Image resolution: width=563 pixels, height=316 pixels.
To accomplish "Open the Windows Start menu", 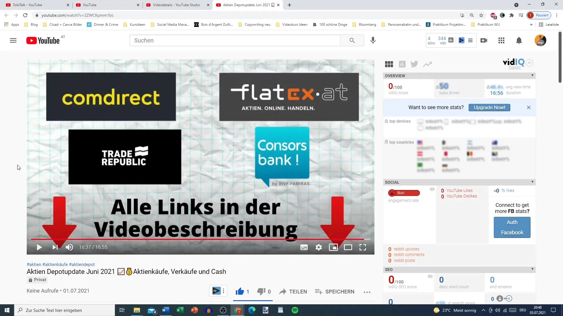I will pyautogui.click(x=7, y=310).
